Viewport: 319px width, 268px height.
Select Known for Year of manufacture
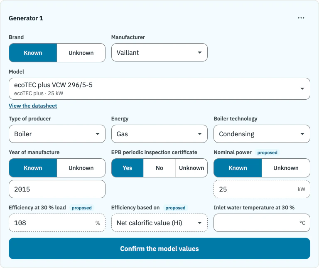33,168
